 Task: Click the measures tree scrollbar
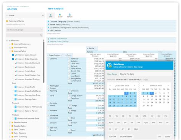coord(44,62)
